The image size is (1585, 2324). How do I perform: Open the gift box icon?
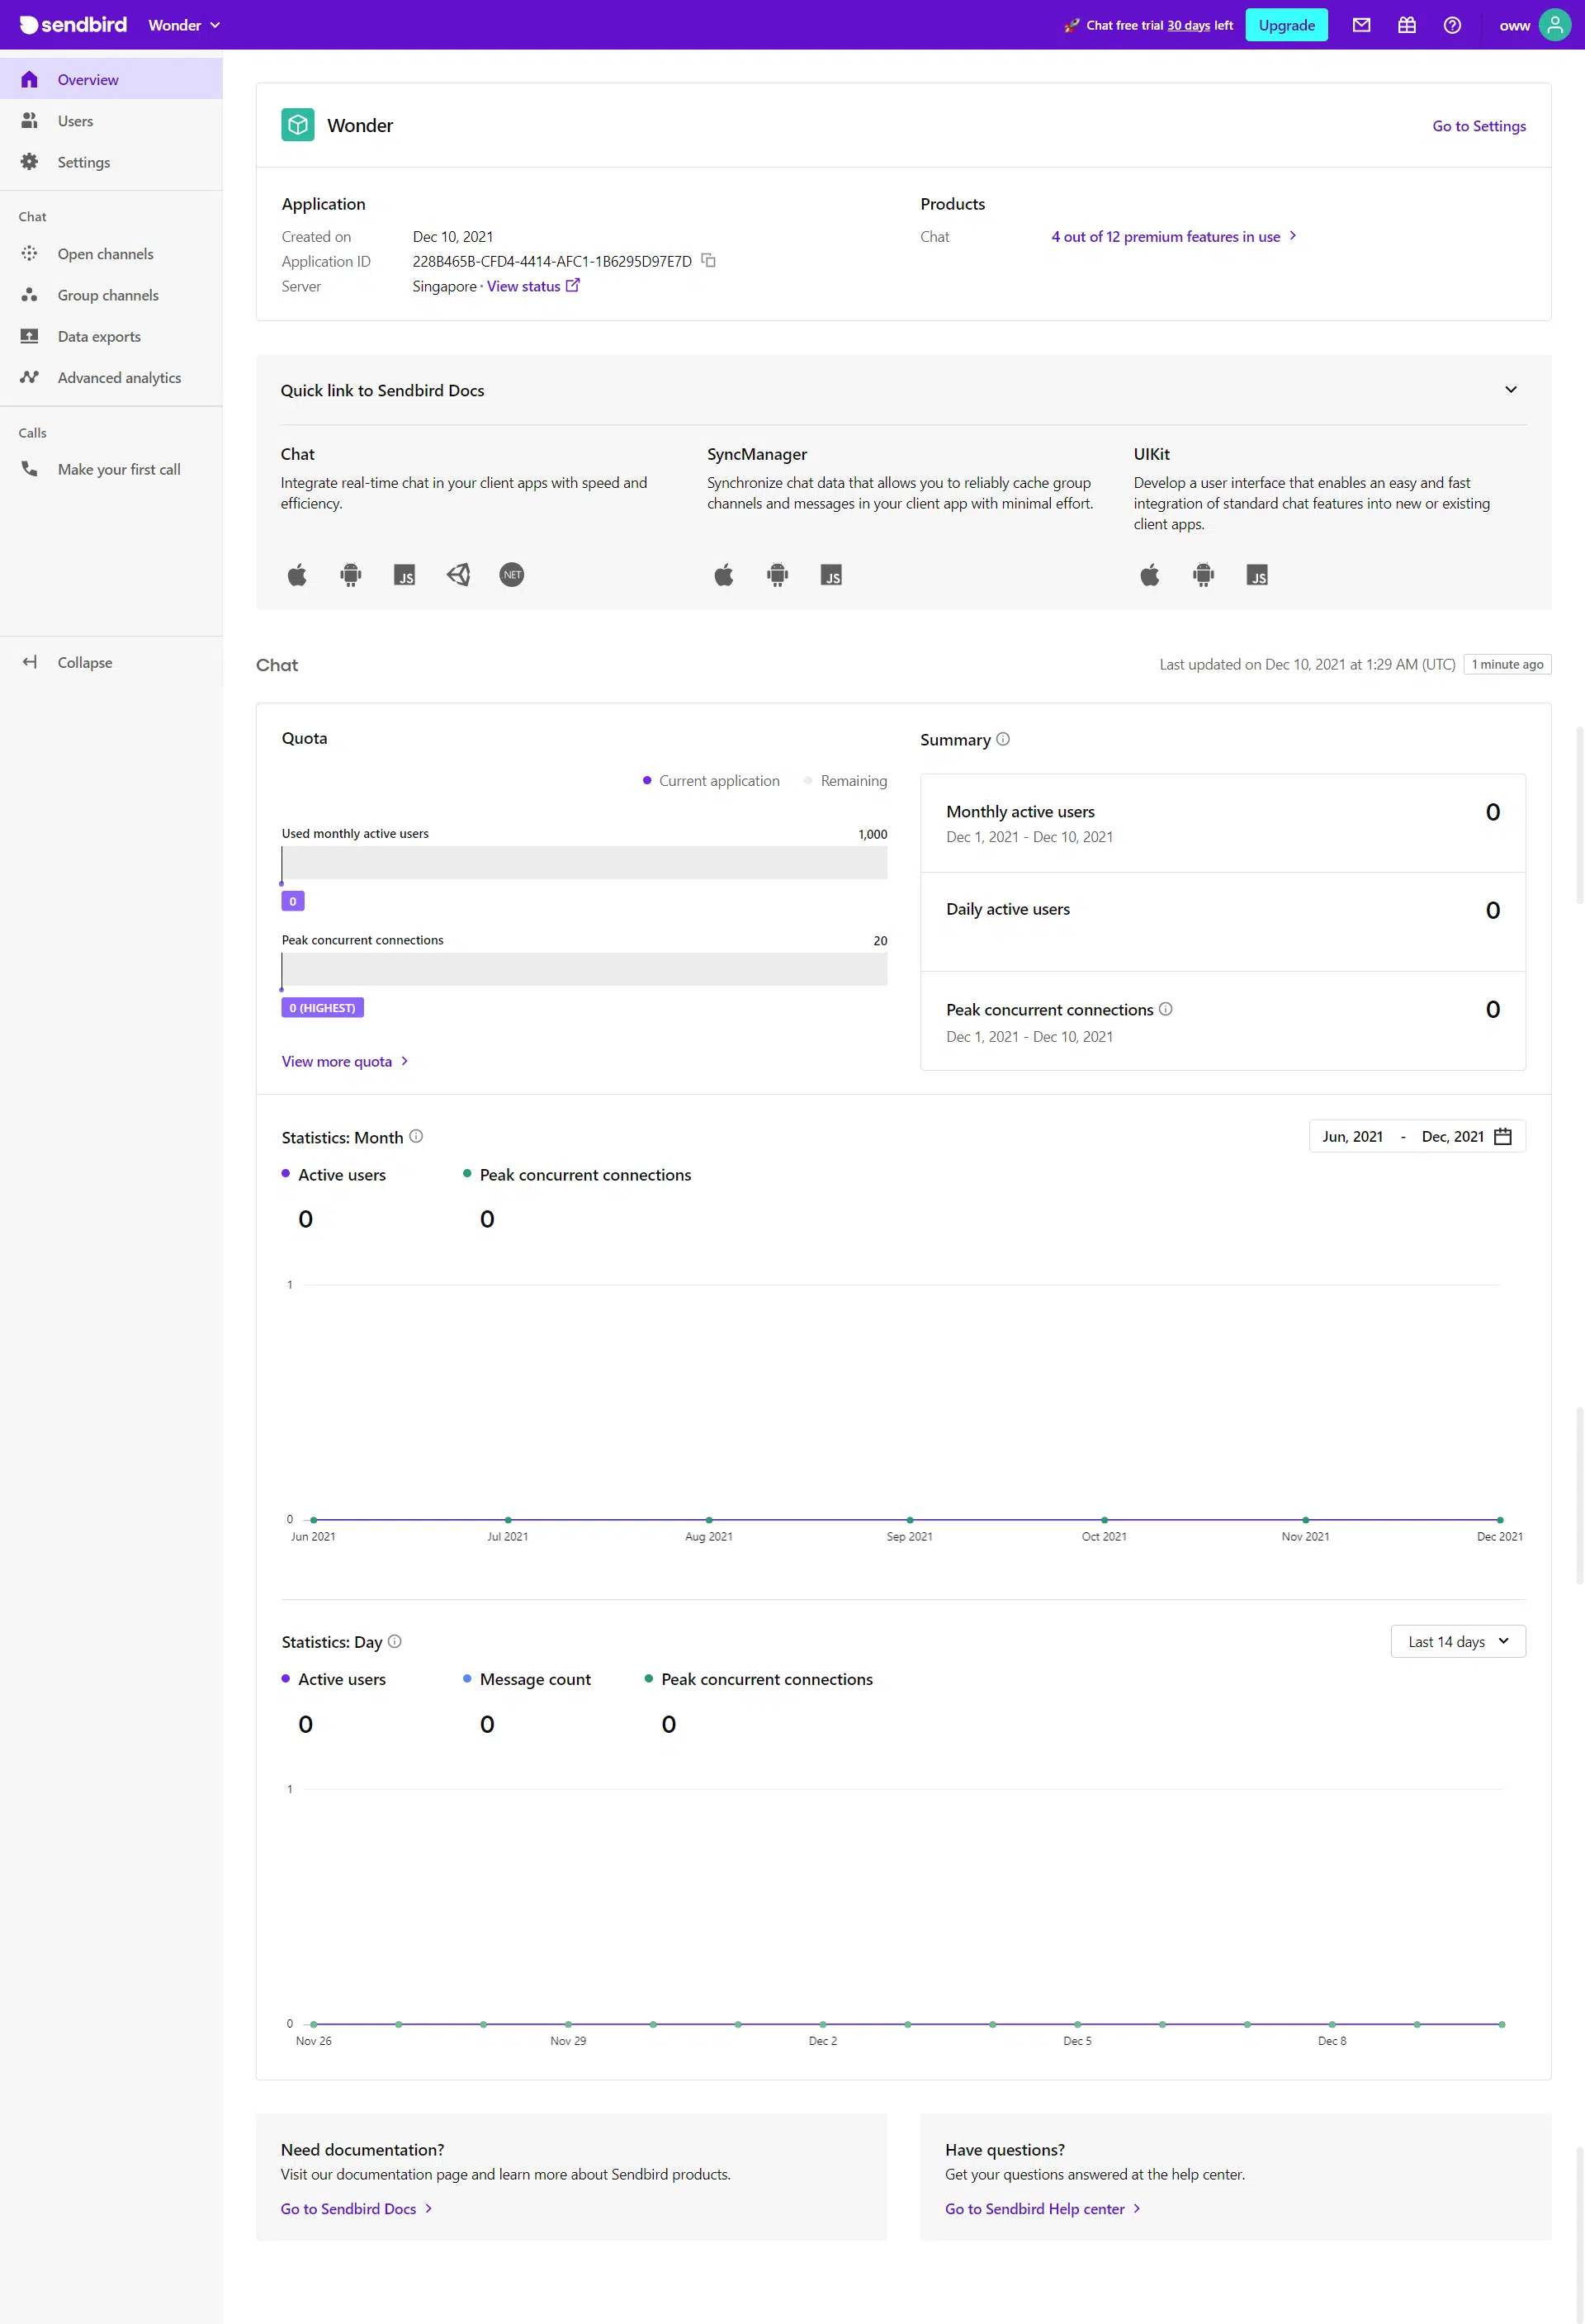pyautogui.click(x=1406, y=25)
